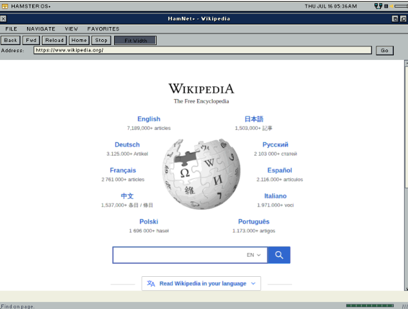The height and width of the screenshot is (309, 408).
Task: Open the VIEW menu
Action: [72, 29]
